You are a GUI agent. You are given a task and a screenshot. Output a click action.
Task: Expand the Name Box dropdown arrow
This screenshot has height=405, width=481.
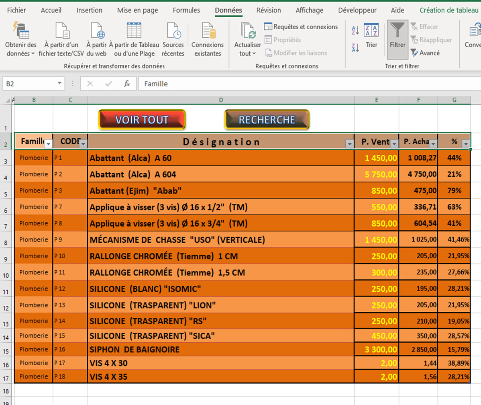pyautogui.click(x=60, y=83)
